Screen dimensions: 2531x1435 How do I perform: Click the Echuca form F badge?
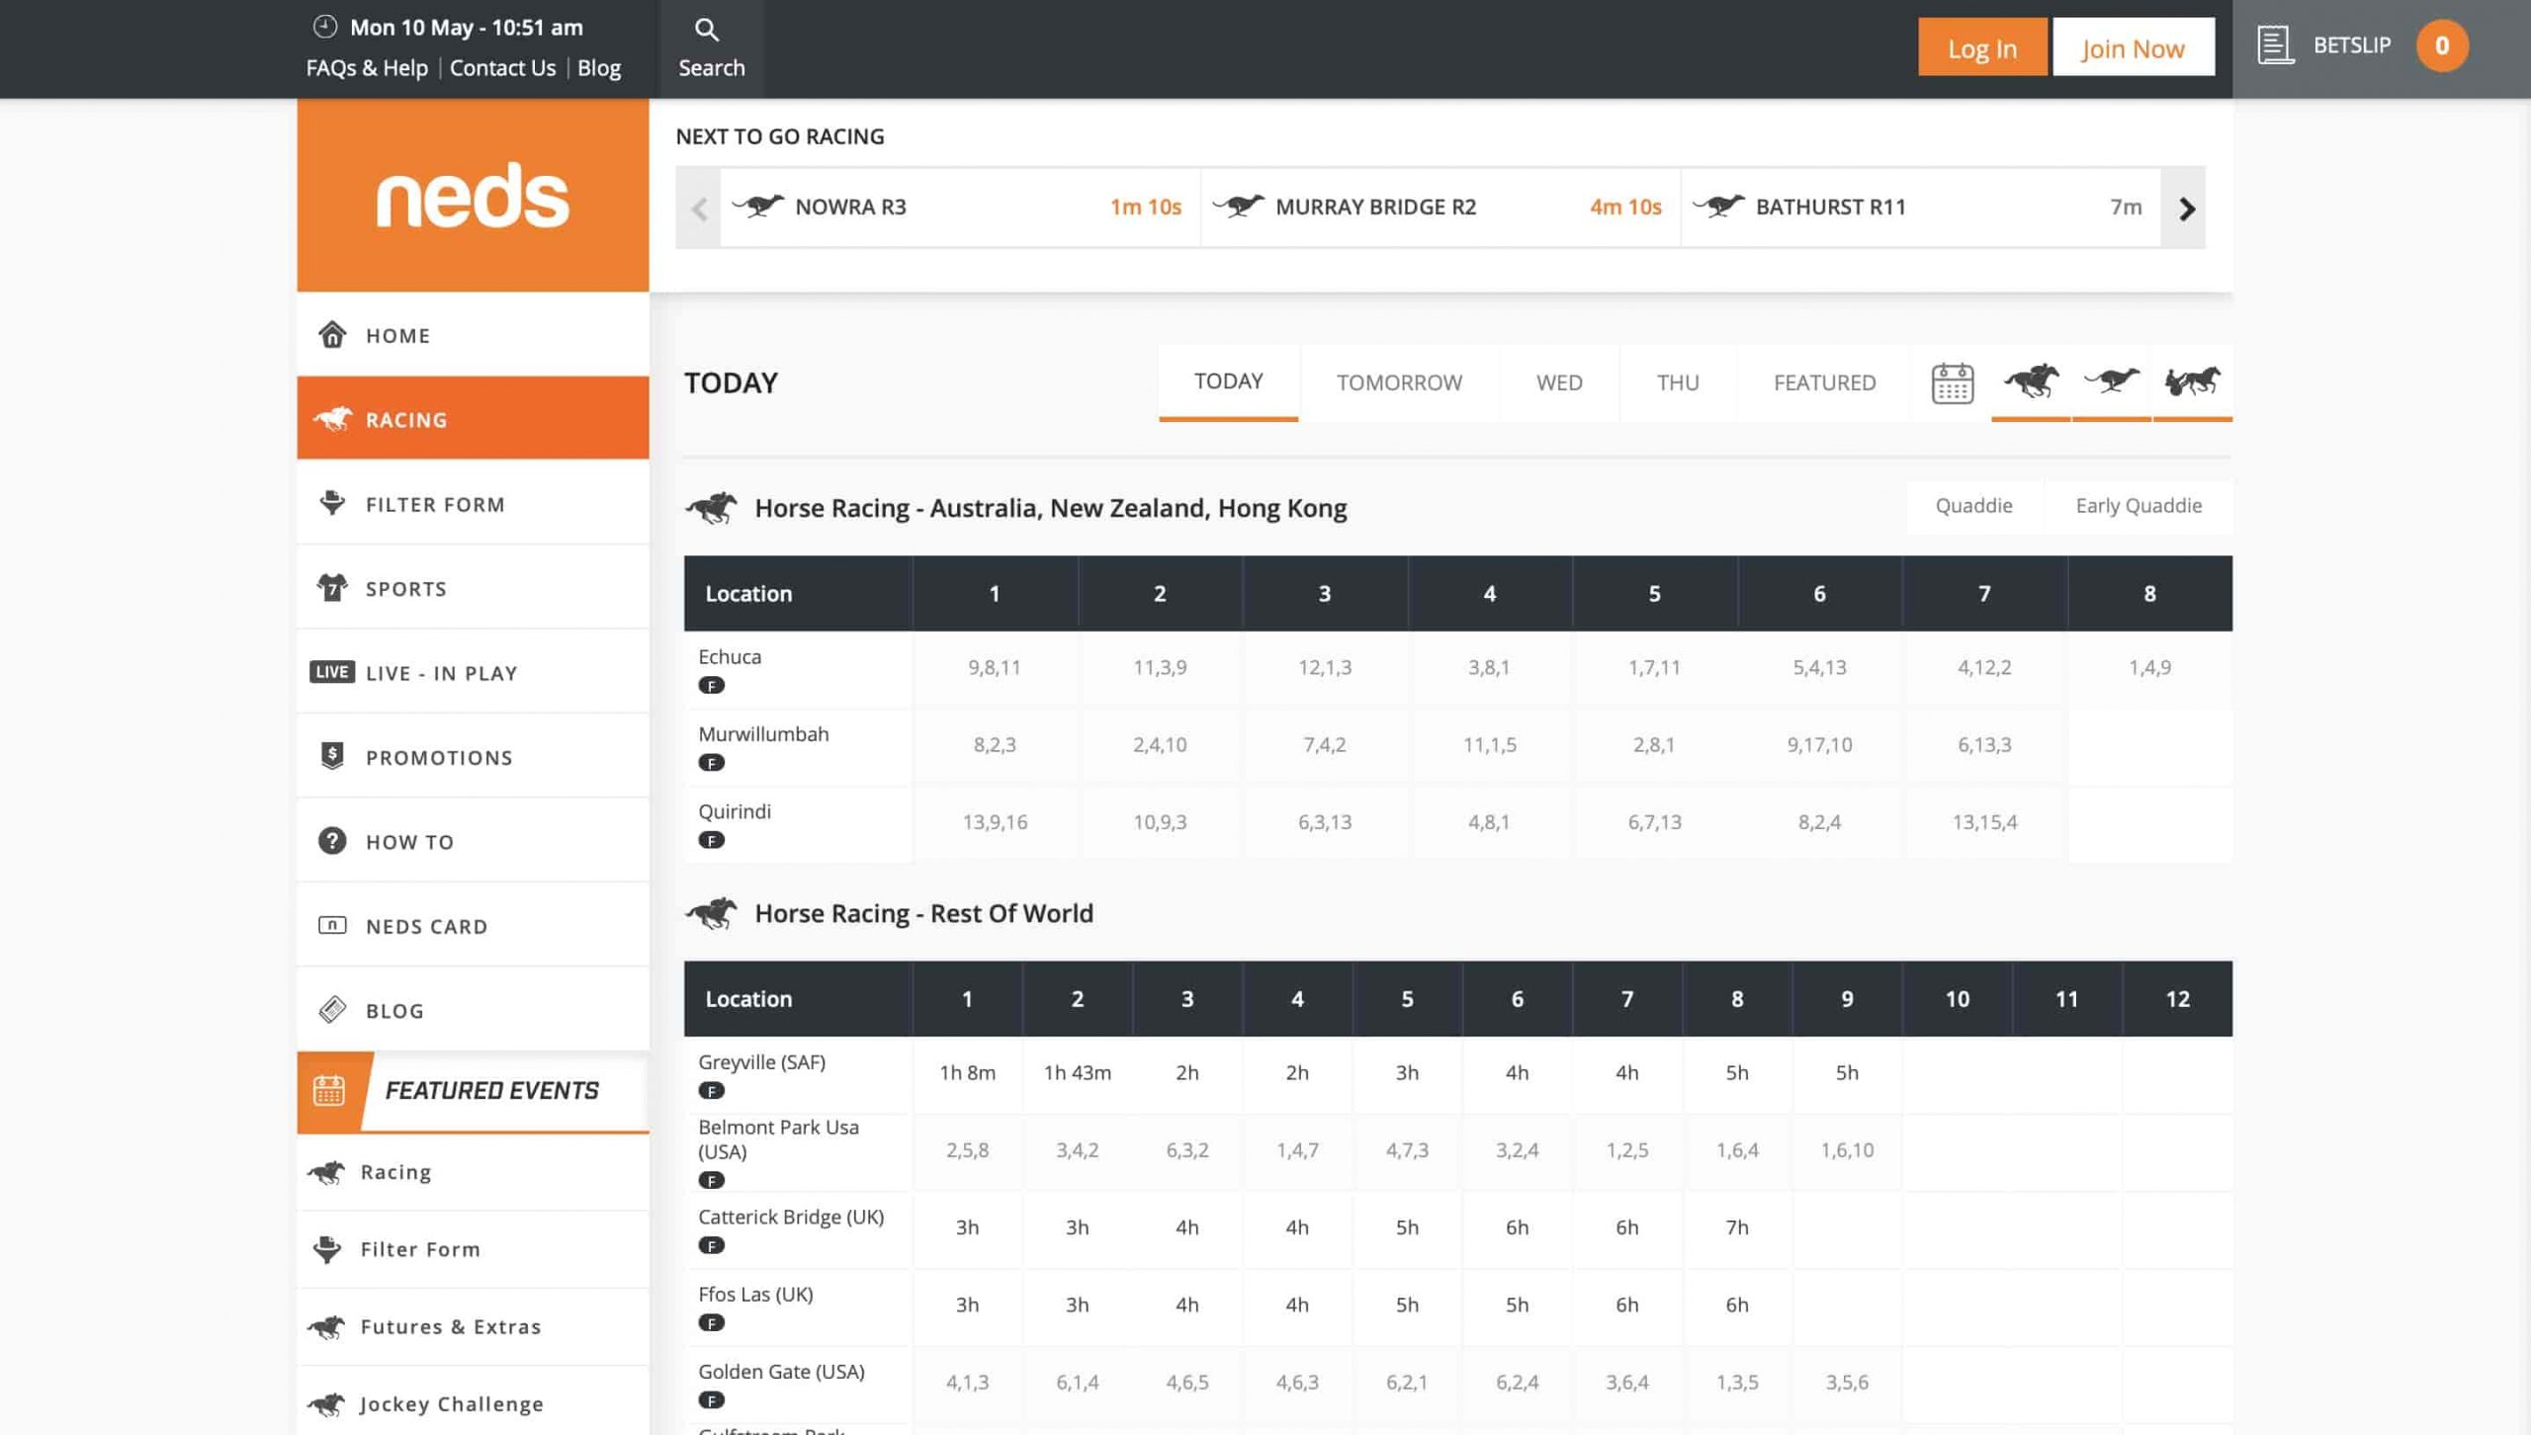point(711,685)
